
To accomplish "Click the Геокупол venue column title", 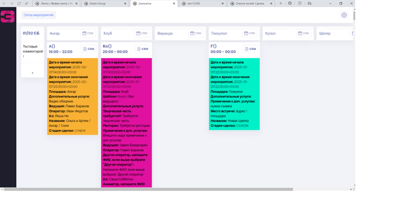I will coord(219,33).
